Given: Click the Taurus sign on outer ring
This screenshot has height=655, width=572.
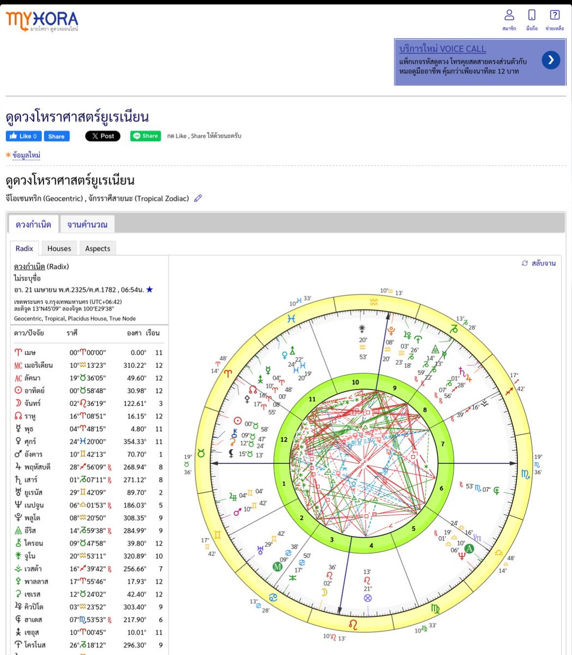Looking at the screenshot, I should pyautogui.click(x=201, y=454).
